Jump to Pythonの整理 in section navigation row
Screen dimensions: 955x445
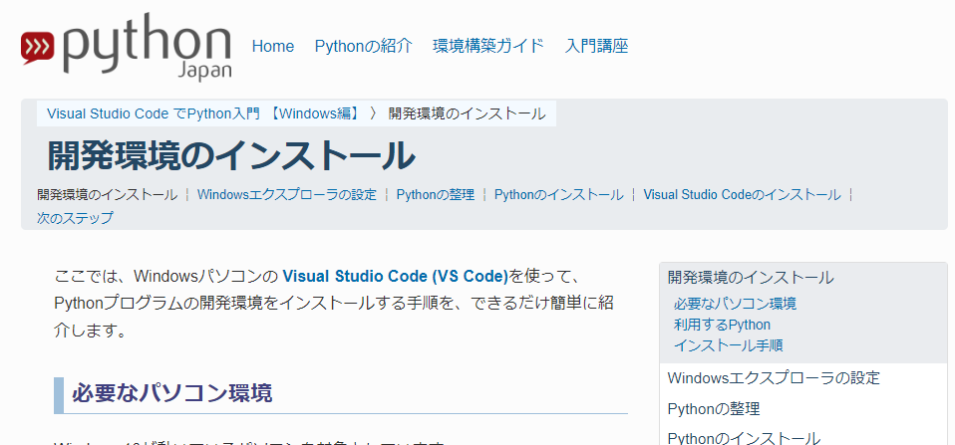tap(436, 195)
